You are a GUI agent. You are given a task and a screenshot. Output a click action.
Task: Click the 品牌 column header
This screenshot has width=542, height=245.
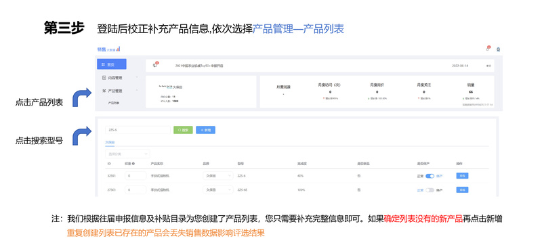[206, 164]
